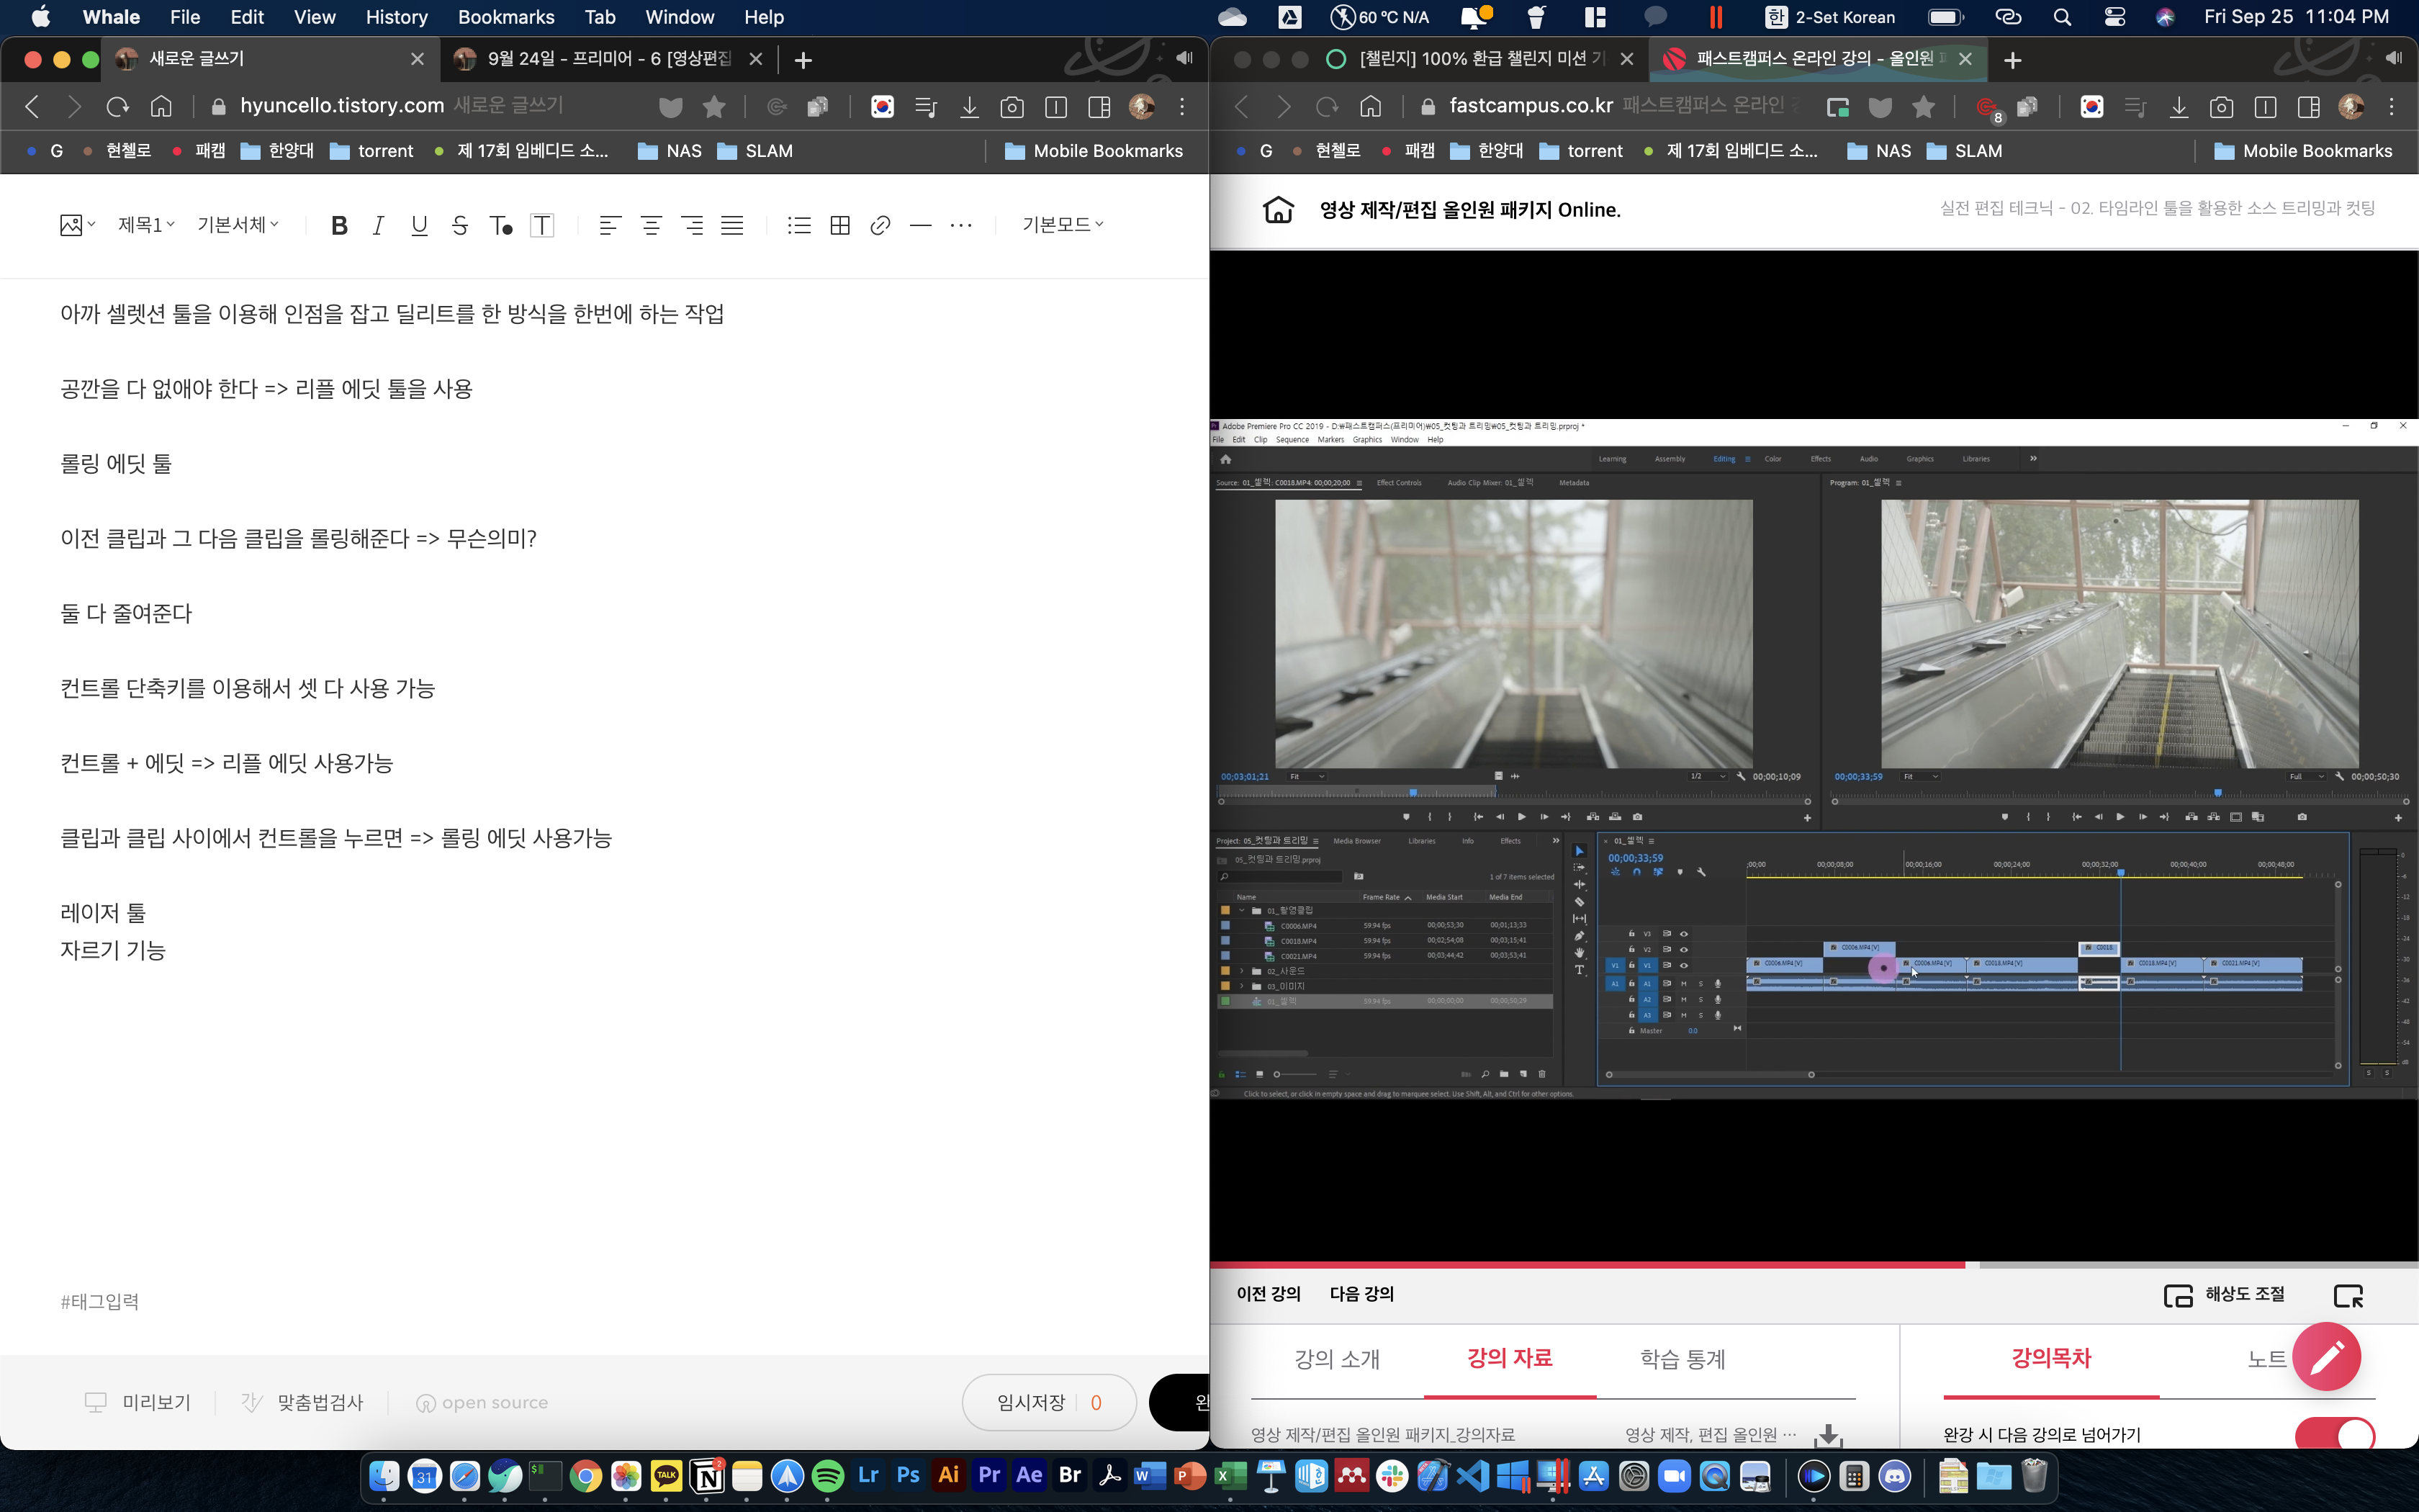Click the #태그입력 tag input field

(100, 1301)
